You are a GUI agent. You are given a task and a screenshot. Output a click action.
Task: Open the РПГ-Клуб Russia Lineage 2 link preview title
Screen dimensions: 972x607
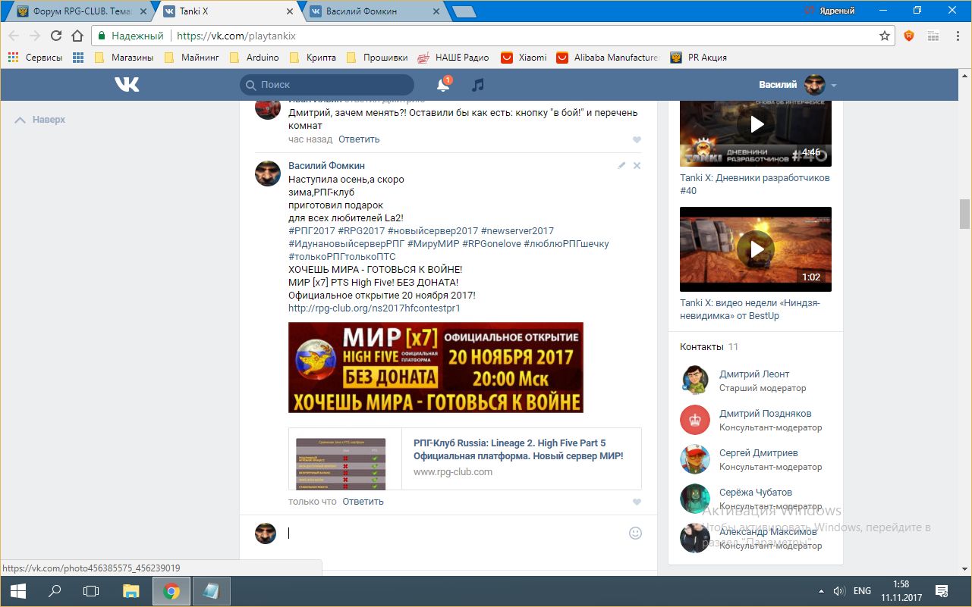(518, 449)
